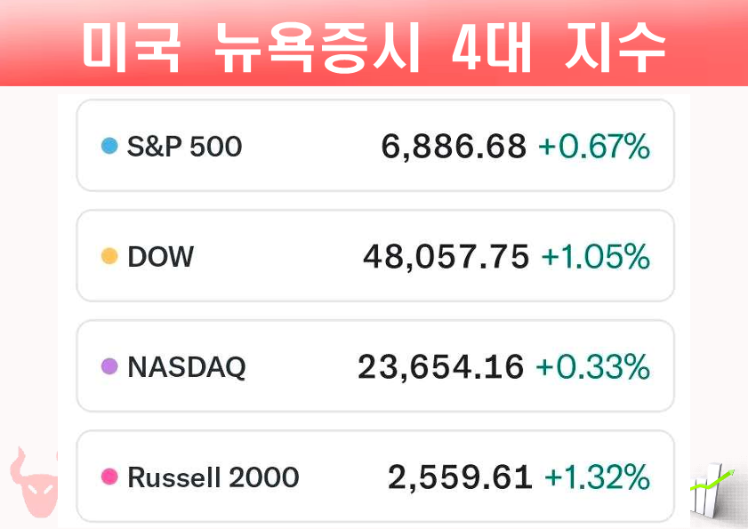Click the pink dot beside Russell 2000
The height and width of the screenshot is (529, 748).
[x=110, y=477]
